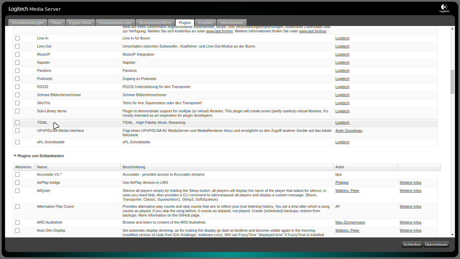This screenshot has width=460, height=259.
Task: Enable the AllQuiet plugin checkbox
Action: click(18, 191)
